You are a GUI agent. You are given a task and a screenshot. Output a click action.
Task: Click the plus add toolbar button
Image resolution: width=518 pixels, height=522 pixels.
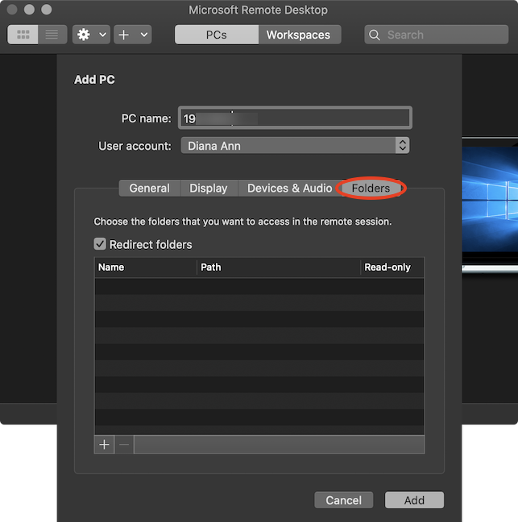124,35
